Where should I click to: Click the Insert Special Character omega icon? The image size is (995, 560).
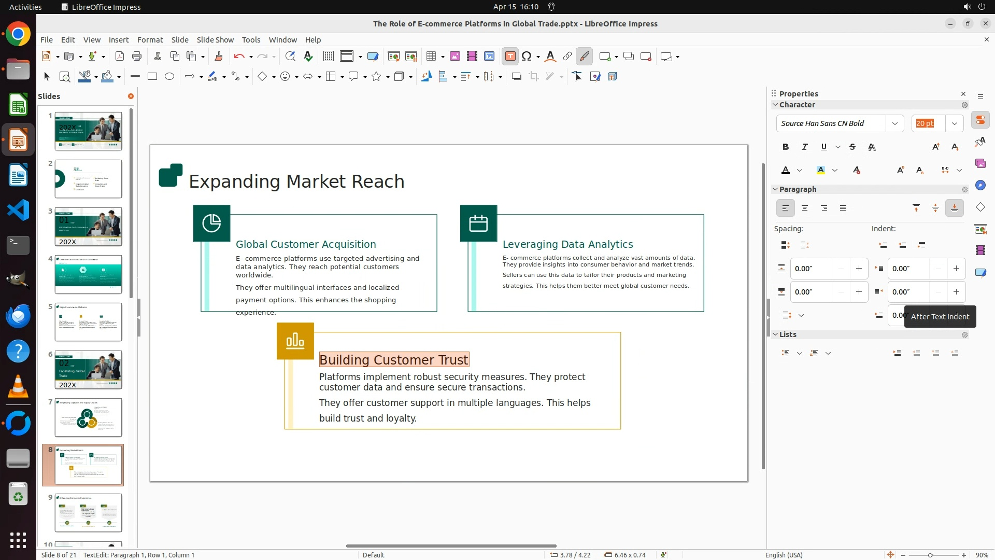pos(527,57)
